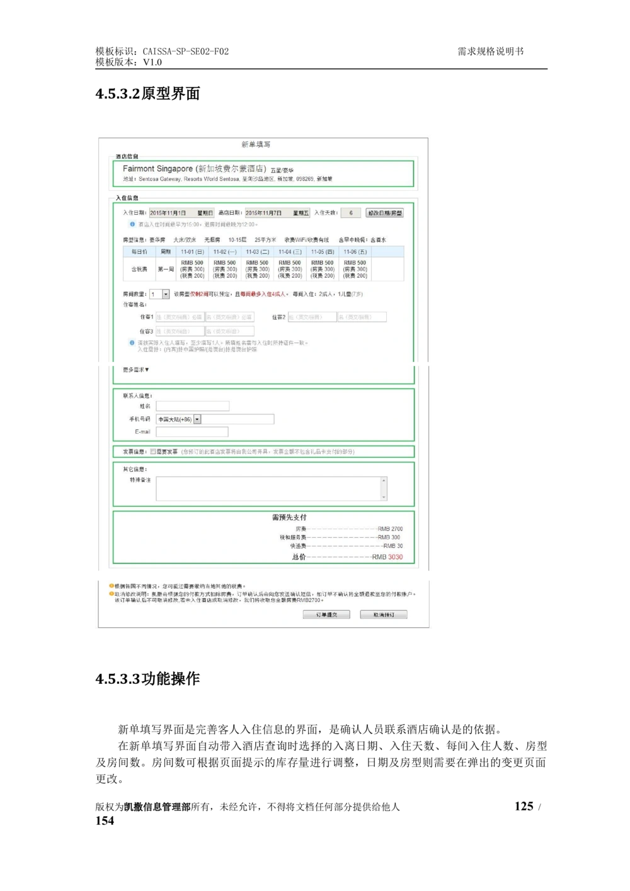
Task: Click the 修改日期/房型 modify button
Action: [x=385, y=213]
